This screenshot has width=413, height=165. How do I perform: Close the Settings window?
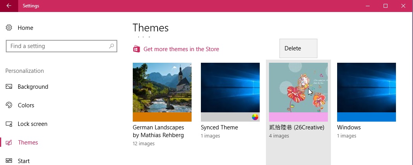click(404, 6)
